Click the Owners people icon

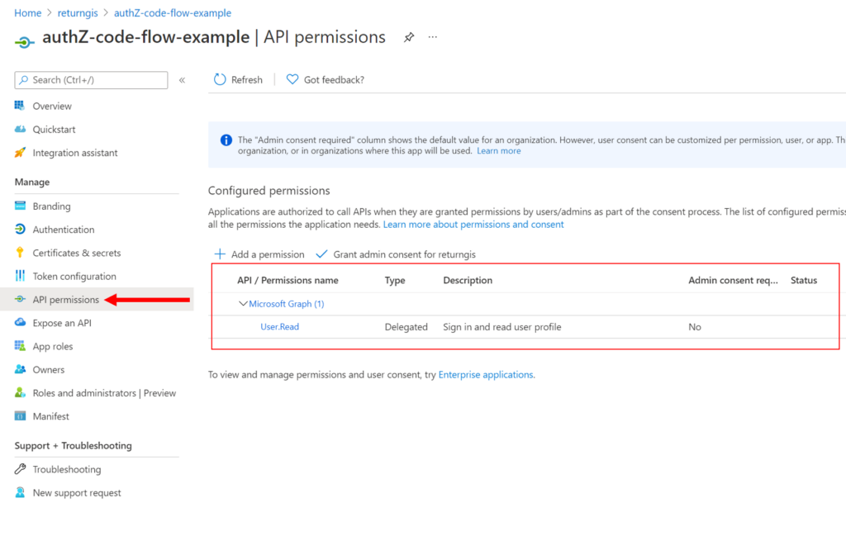pos(20,369)
